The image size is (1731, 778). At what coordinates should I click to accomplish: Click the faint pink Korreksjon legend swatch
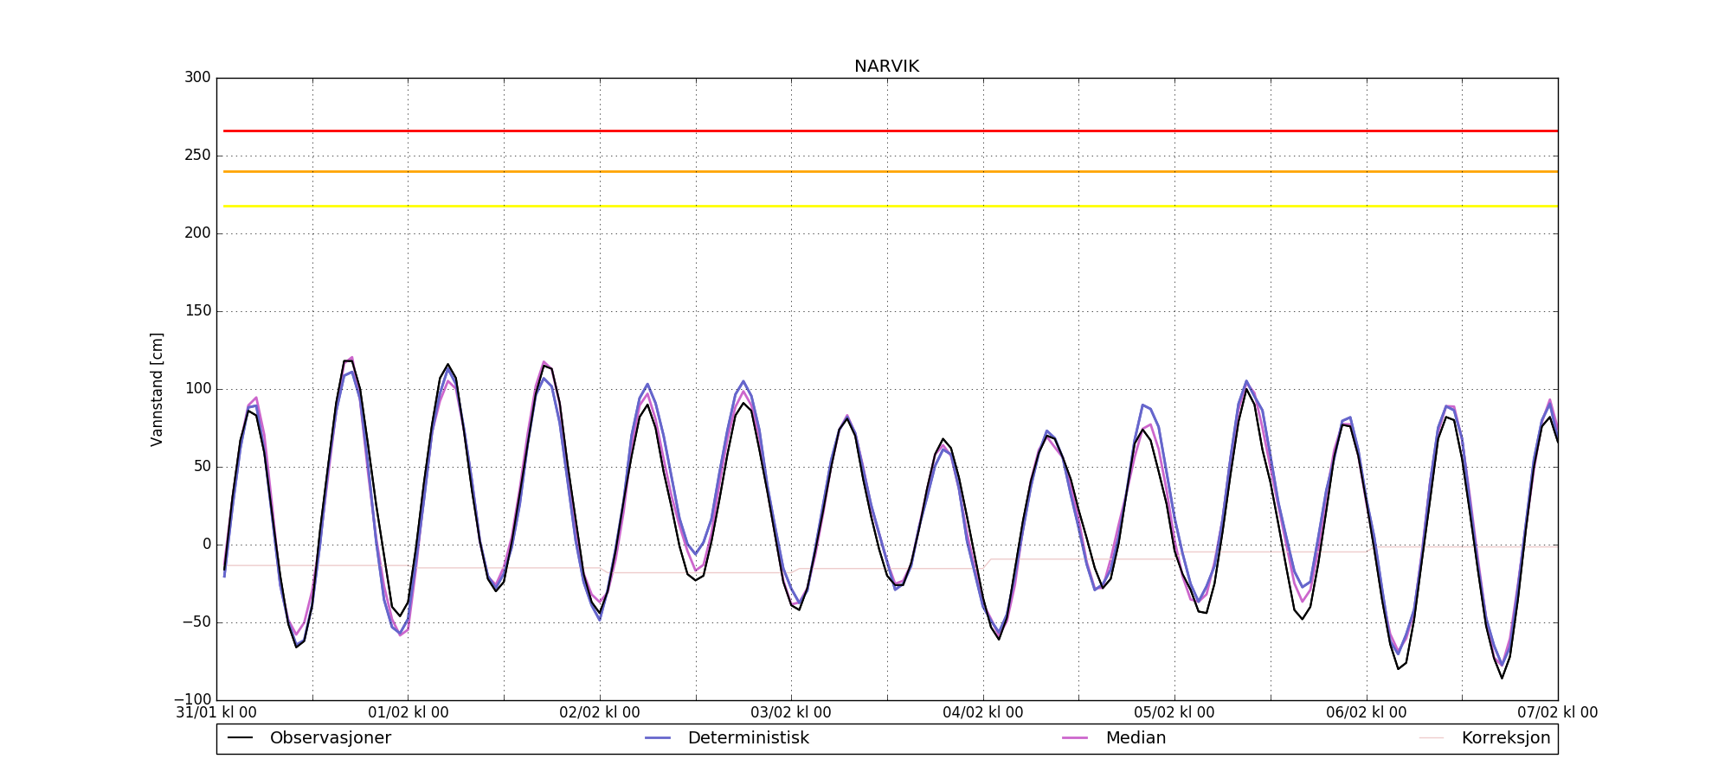[1432, 738]
